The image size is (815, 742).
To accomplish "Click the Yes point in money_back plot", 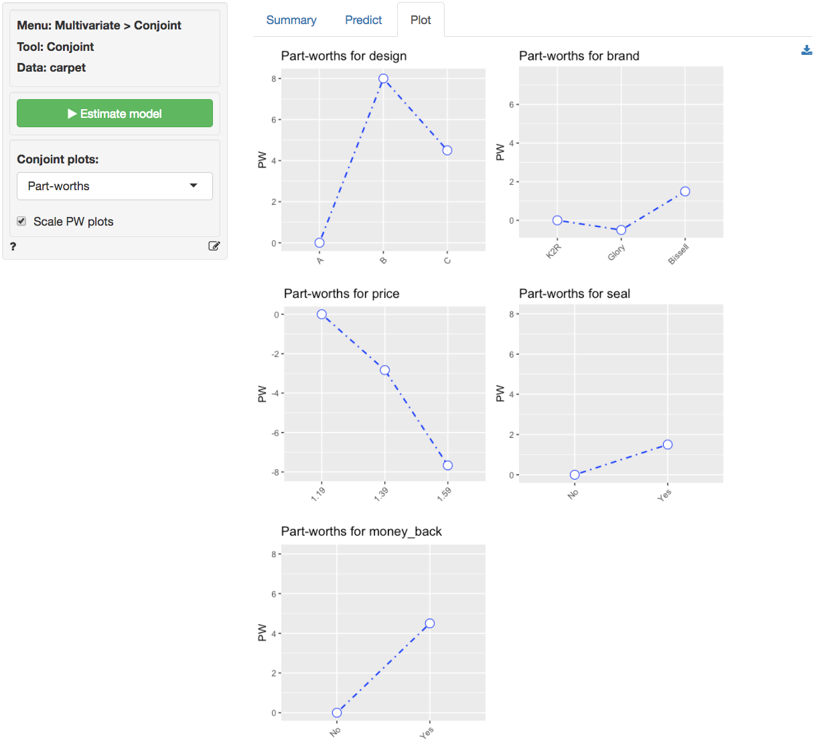I will click(x=430, y=623).
